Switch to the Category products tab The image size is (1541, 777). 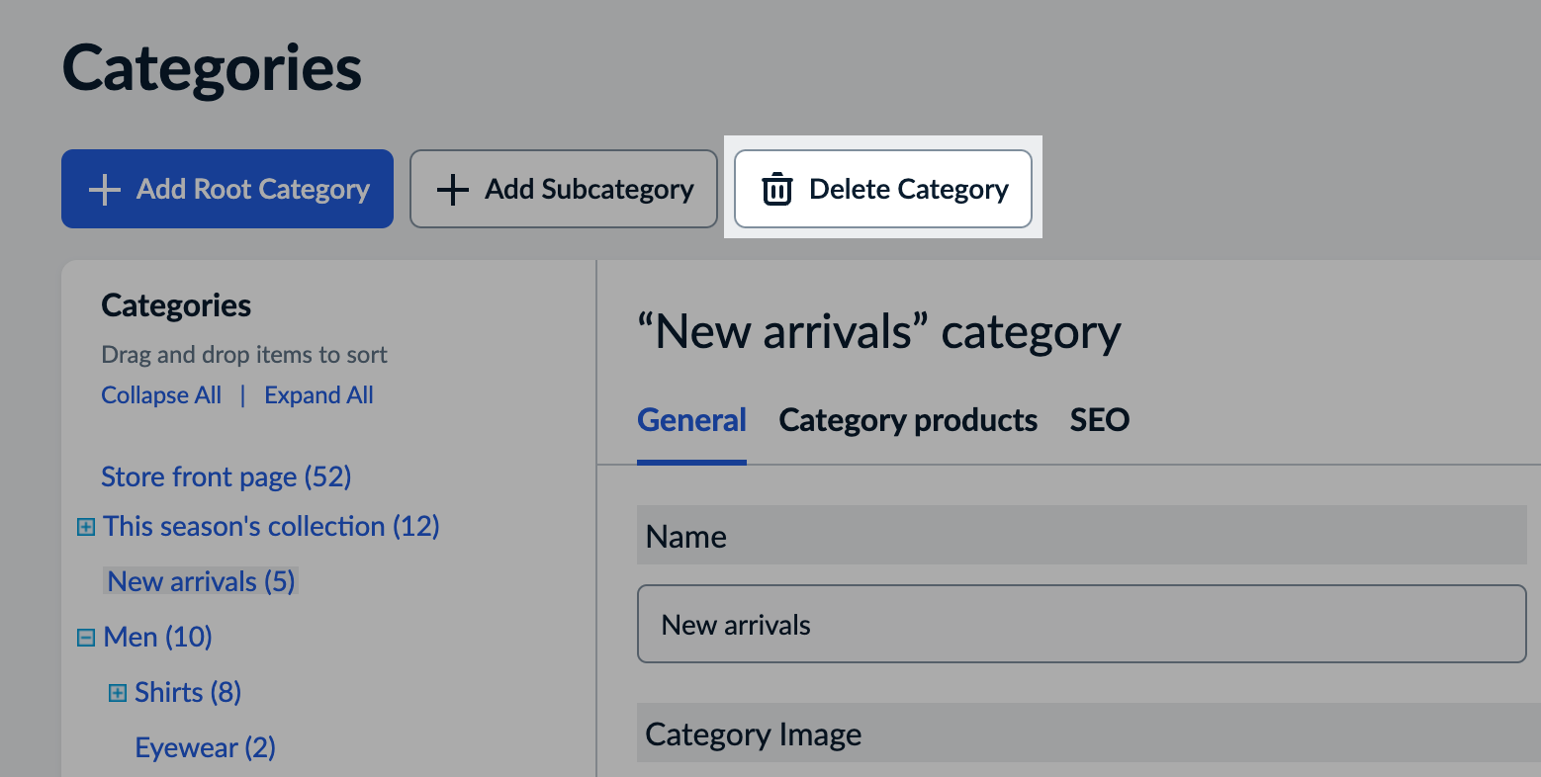(x=908, y=420)
